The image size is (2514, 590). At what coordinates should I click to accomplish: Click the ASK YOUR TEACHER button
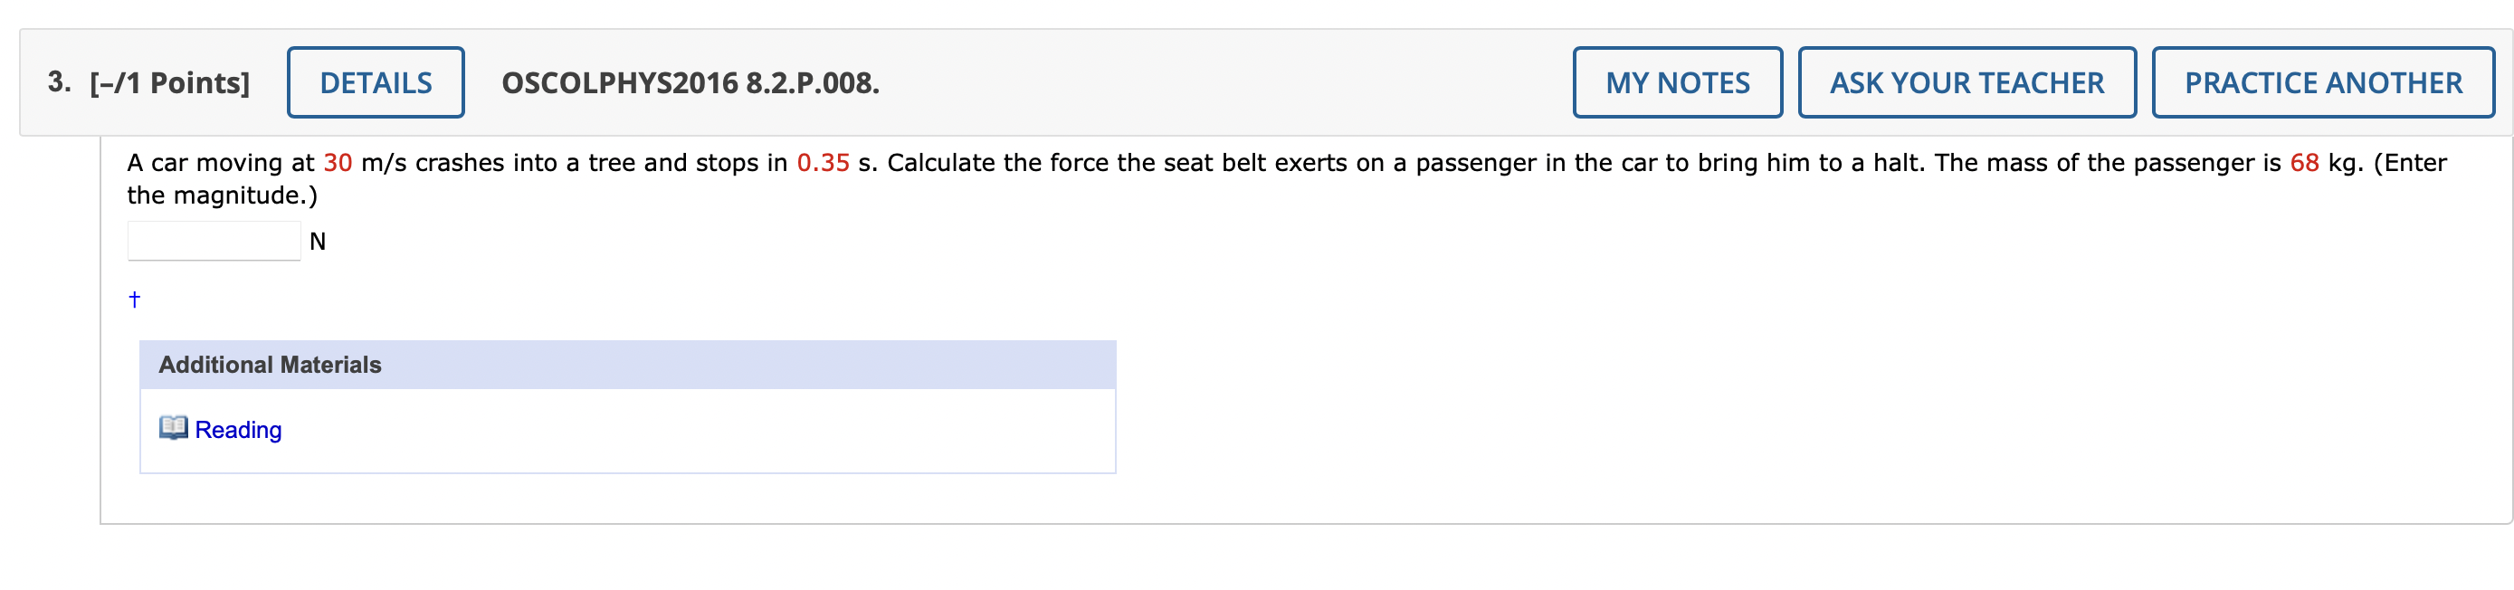(x=1966, y=83)
